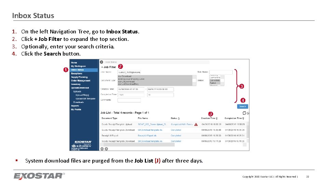This screenshot has height=184, width=328.
Task: Click creation time 04/06/2016 16:38:33
Action: (211, 136)
